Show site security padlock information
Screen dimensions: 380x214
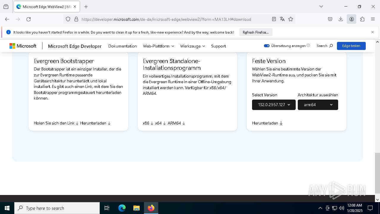pos(76,19)
